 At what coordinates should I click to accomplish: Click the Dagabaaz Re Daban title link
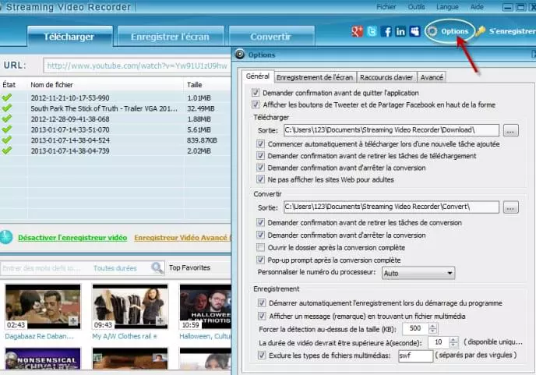[39, 336]
